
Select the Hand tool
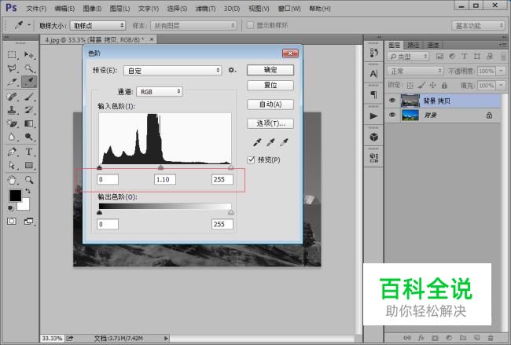12,180
